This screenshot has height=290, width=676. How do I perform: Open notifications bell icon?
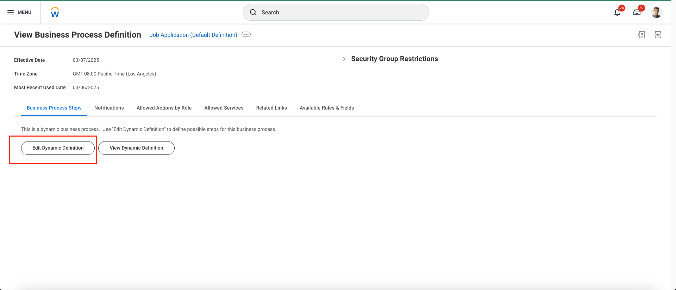[x=617, y=13]
